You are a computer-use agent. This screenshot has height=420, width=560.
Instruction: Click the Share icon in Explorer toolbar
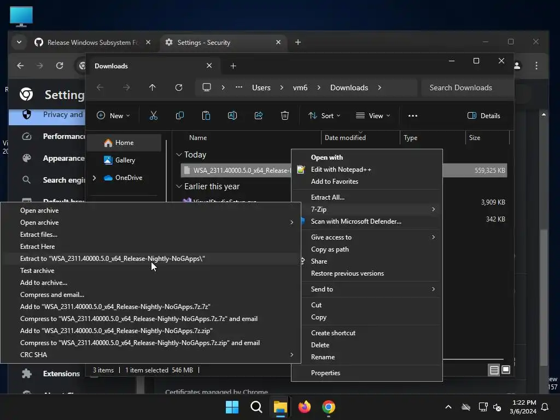[x=259, y=115]
